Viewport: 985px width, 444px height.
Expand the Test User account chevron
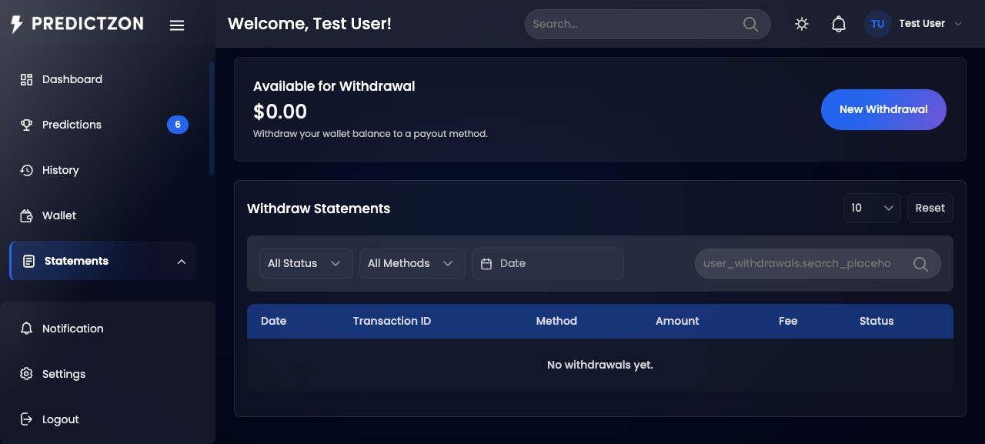958,24
